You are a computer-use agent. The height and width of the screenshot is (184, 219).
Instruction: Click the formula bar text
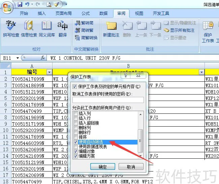pos(86,58)
